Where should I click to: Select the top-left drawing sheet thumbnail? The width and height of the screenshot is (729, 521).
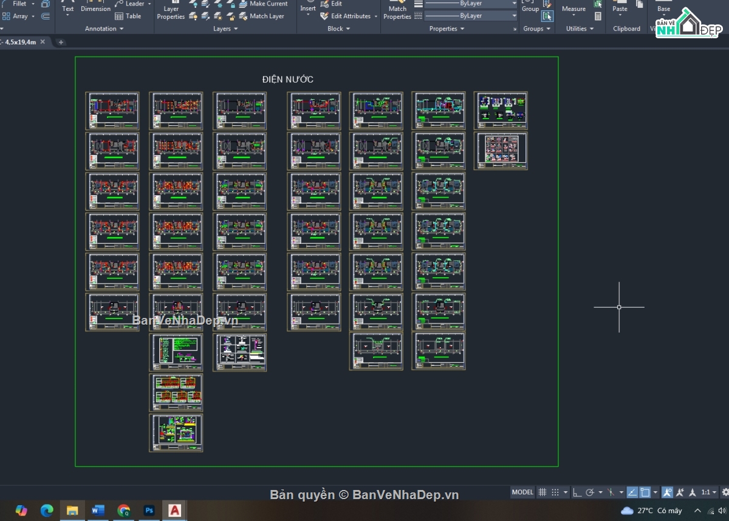point(112,111)
